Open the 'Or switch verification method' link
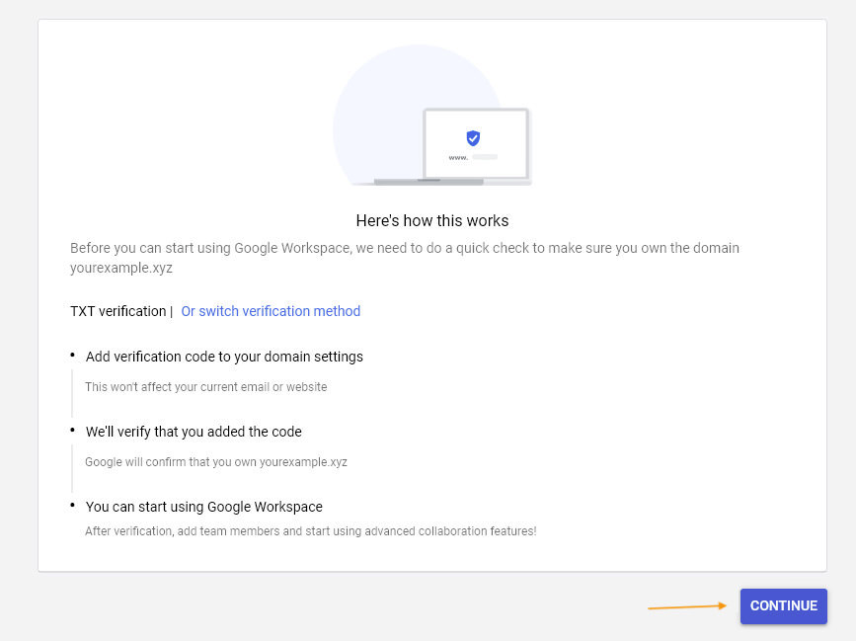Viewport: 856px width, 641px height. click(x=271, y=311)
